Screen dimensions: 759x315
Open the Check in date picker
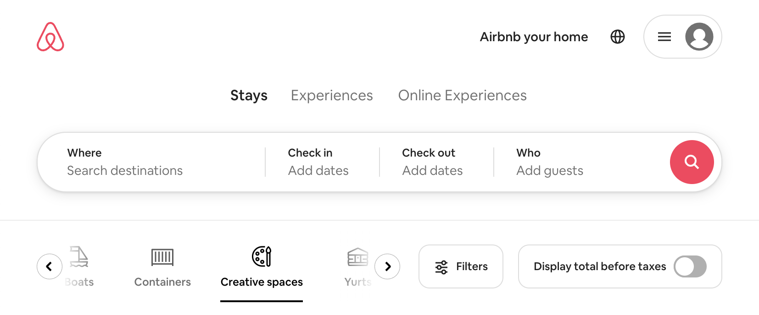click(322, 162)
